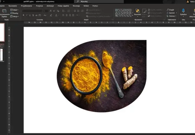Screen dimensions: 195x135
Task: Toggle underline formatting
Action: coord(30,15)
